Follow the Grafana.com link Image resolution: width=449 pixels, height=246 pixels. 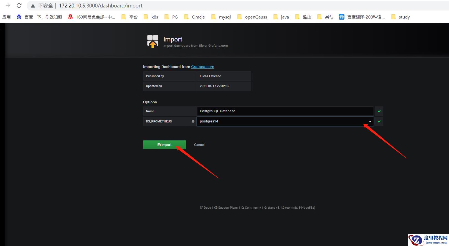coord(202,67)
